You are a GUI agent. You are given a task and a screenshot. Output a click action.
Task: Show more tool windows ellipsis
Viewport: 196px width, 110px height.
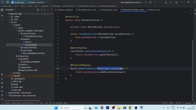click(2, 20)
